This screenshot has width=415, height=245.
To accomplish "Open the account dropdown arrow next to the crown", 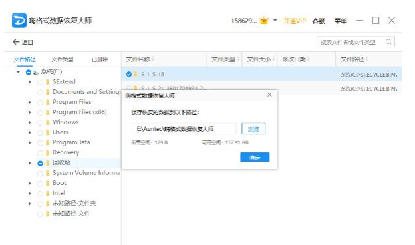I will 275,20.
